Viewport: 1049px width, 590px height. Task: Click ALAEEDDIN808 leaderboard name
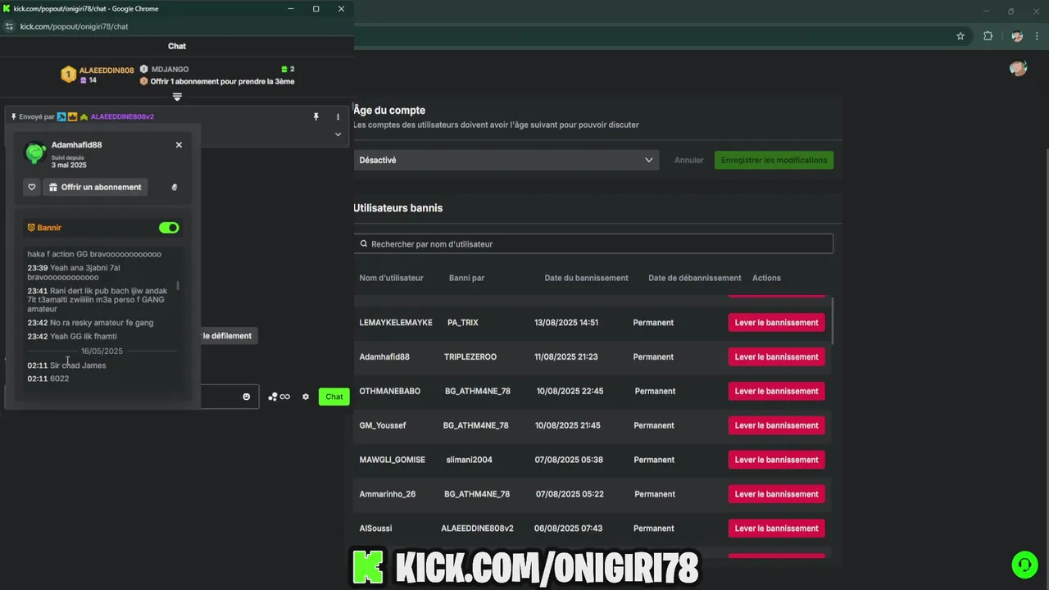tap(107, 70)
